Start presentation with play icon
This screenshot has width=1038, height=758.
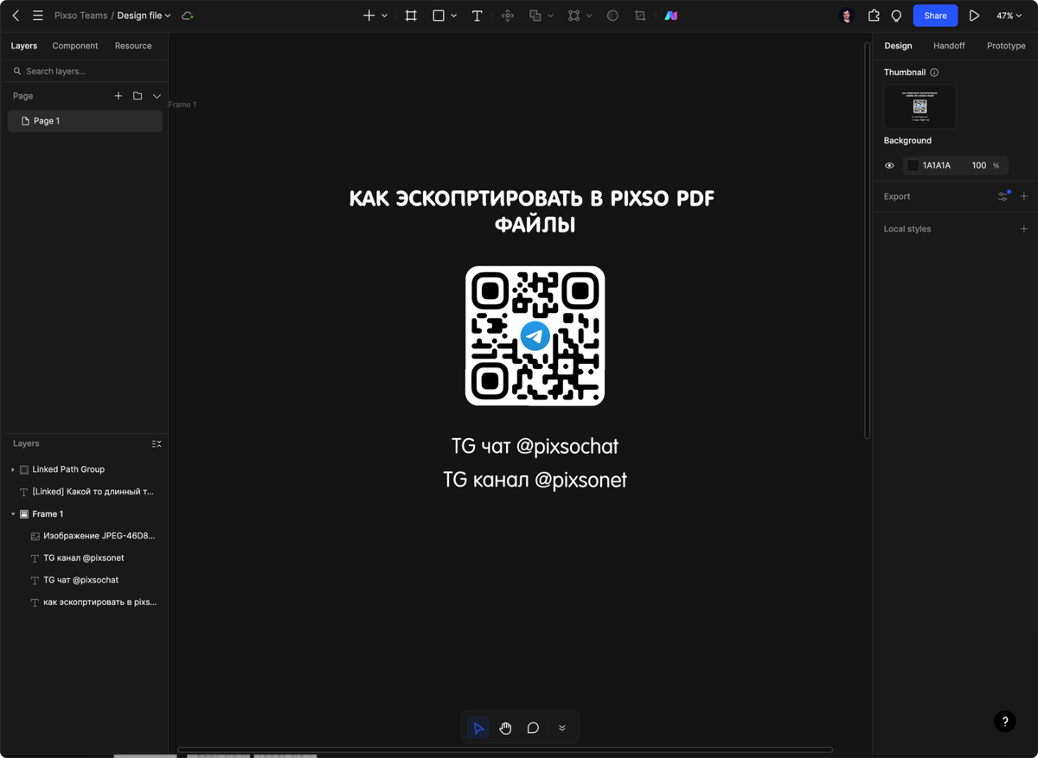point(974,16)
